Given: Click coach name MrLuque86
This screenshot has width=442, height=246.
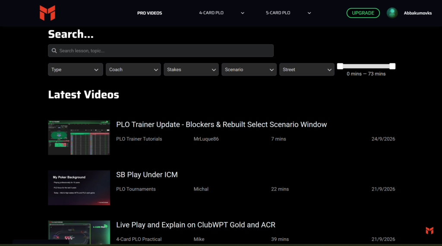Looking at the screenshot, I should click(206, 139).
